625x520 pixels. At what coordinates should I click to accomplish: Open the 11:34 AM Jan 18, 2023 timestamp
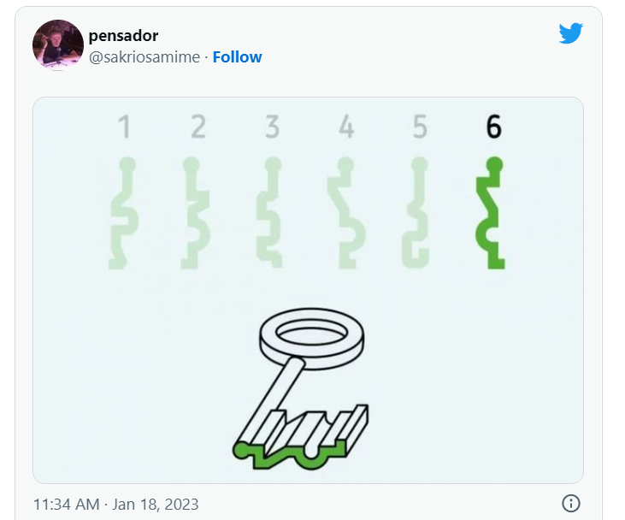pos(115,504)
